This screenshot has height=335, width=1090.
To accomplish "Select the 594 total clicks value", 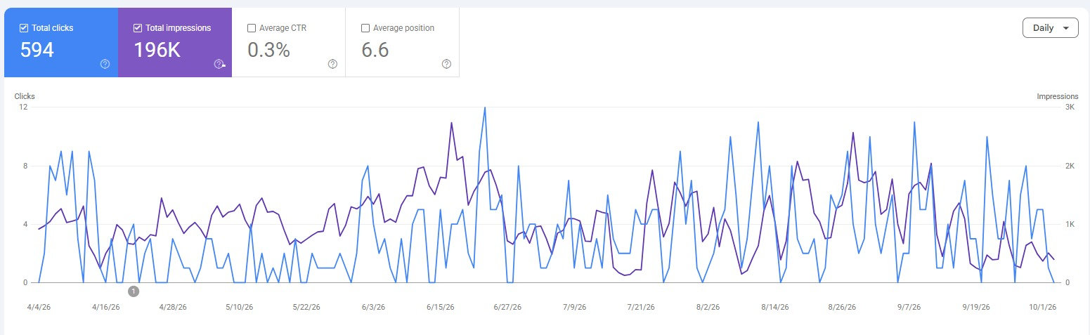I will [37, 51].
